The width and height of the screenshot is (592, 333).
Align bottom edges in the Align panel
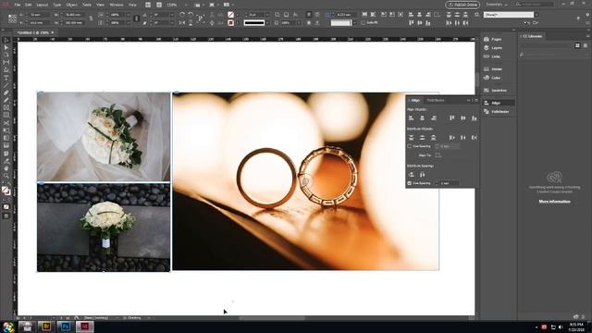click(x=475, y=118)
